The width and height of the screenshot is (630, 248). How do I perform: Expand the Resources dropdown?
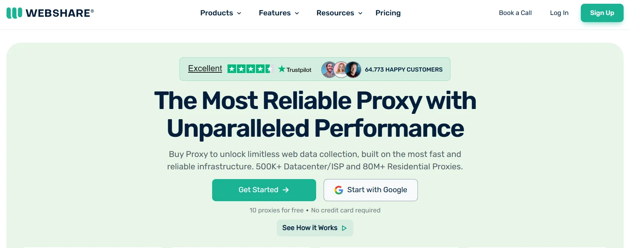tap(339, 13)
